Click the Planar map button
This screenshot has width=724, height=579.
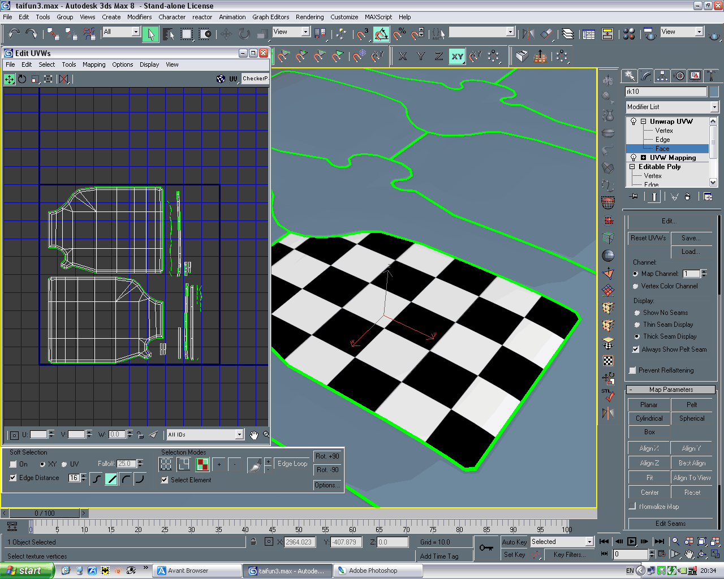649,405
